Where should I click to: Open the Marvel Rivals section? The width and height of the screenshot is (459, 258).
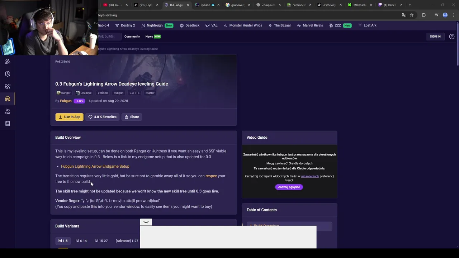tap(310, 25)
